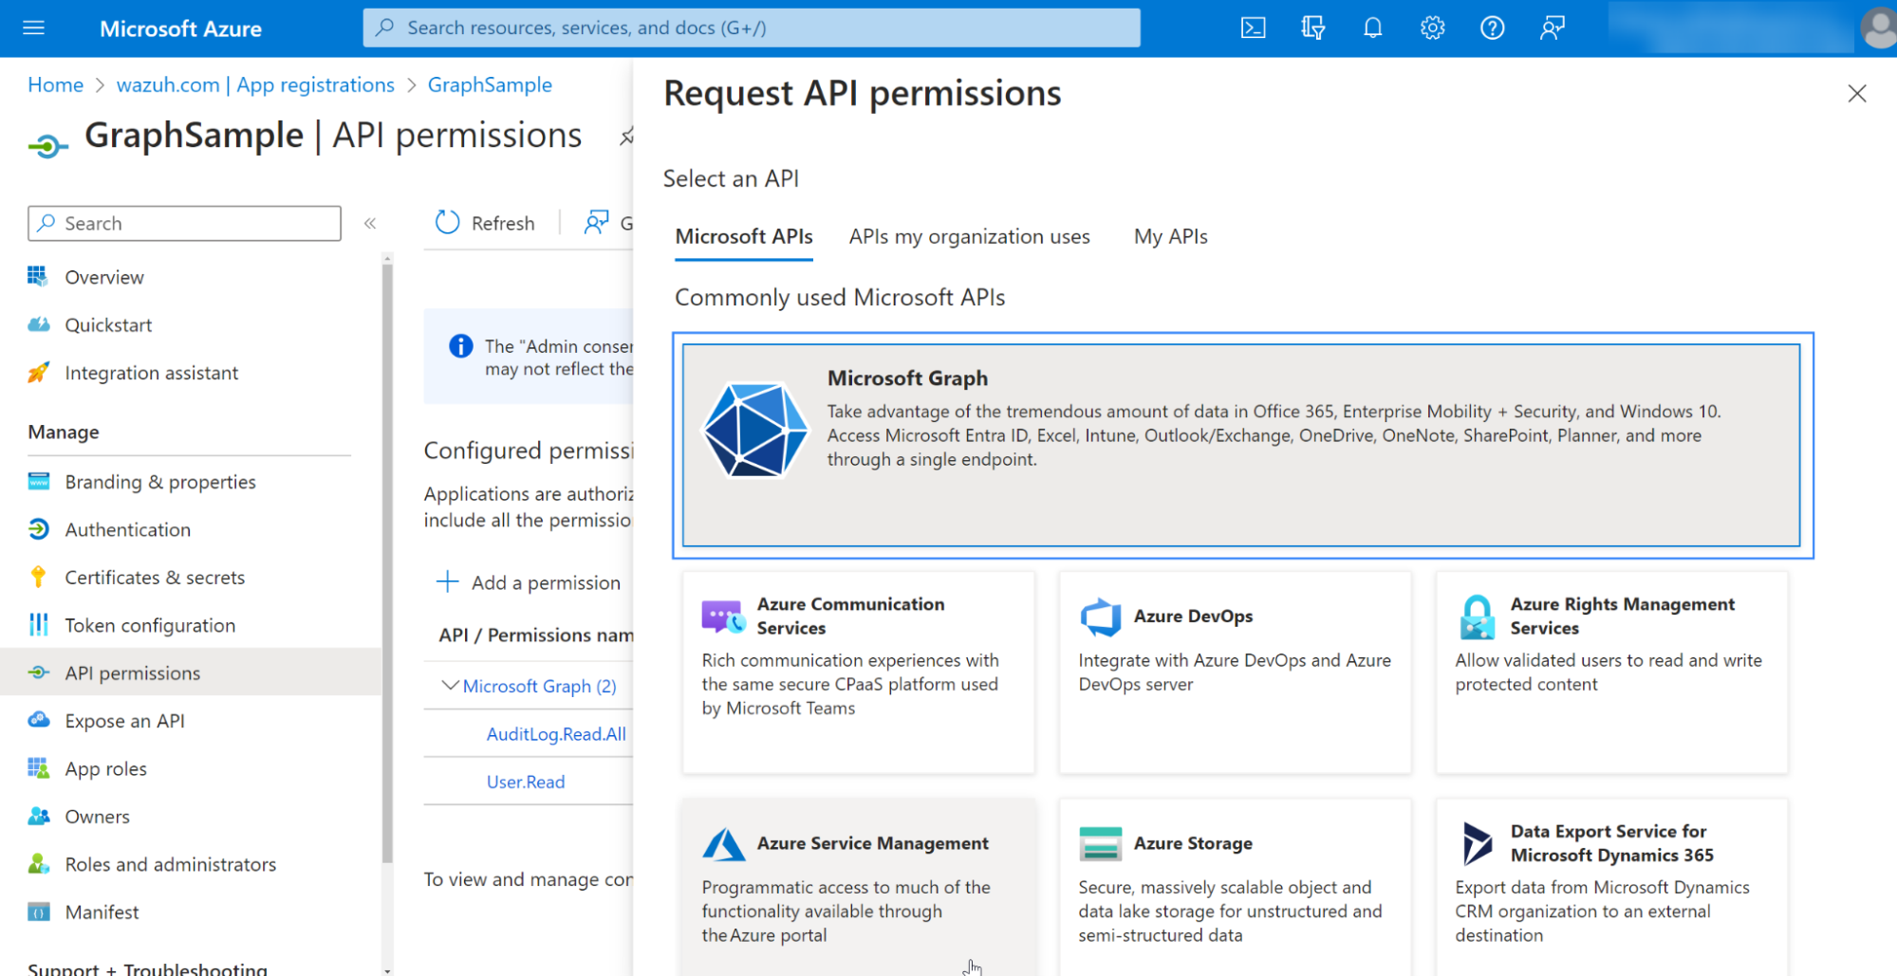The height and width of the screenshot is (976, 1897).
Task: Open Certificates & secrets in sidebar
Action: [155, 578]
